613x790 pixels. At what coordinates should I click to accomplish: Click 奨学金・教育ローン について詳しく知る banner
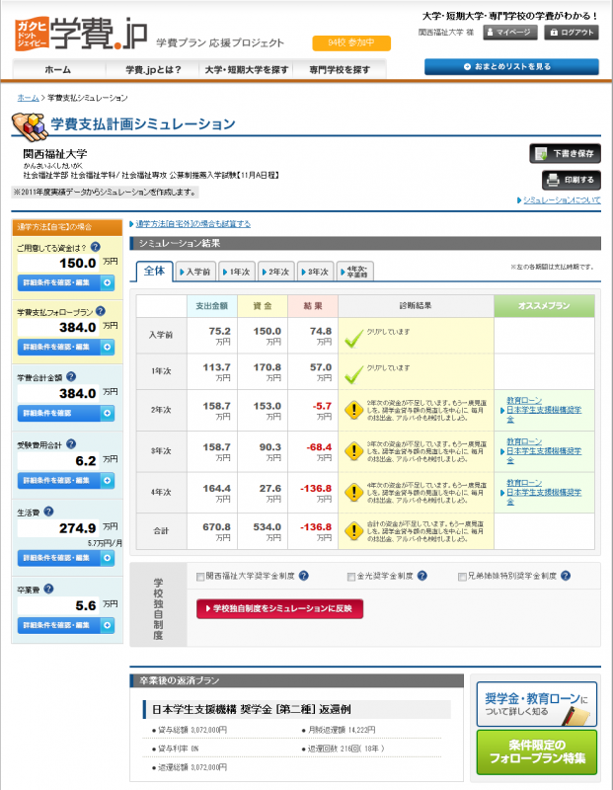point(537,704)
